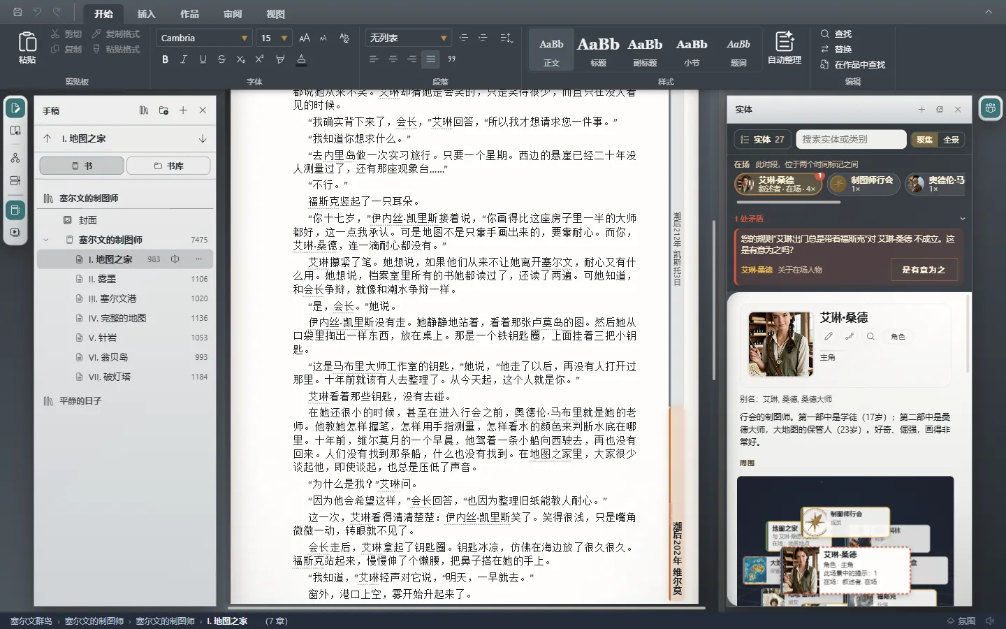Collapse the 塞尔文的制图师 book tree
Image resolution: width=1006 pixels, height=629 pixels.
pos(47,240)
